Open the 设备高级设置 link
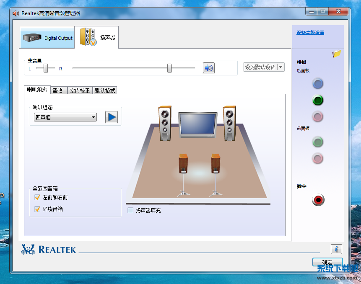 coord(310,33)
